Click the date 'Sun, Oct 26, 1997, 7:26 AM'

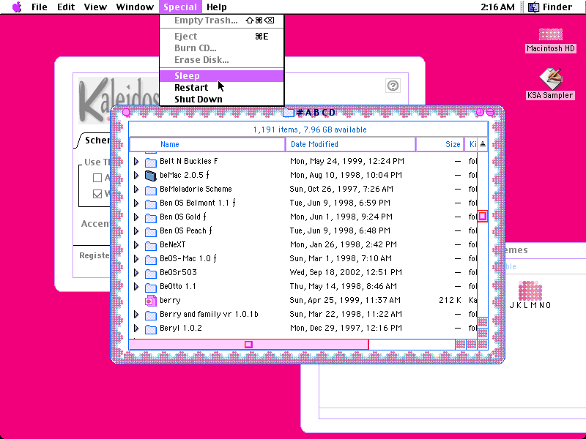tap(341, 189)
